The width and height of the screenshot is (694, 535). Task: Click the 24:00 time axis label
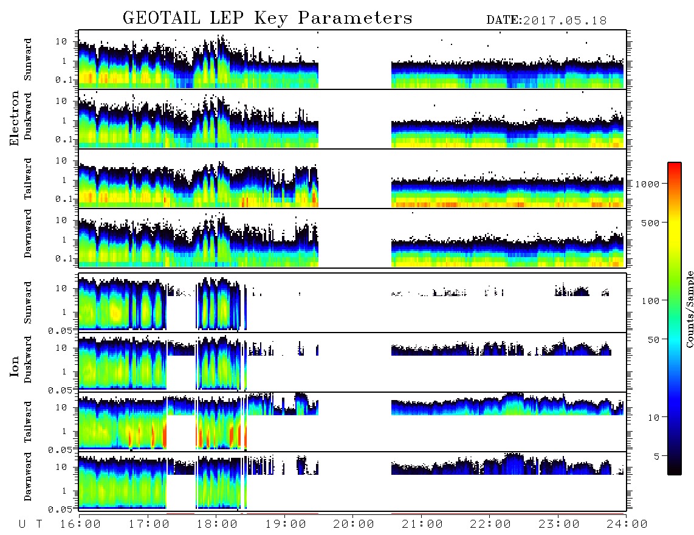coord(627,525)
